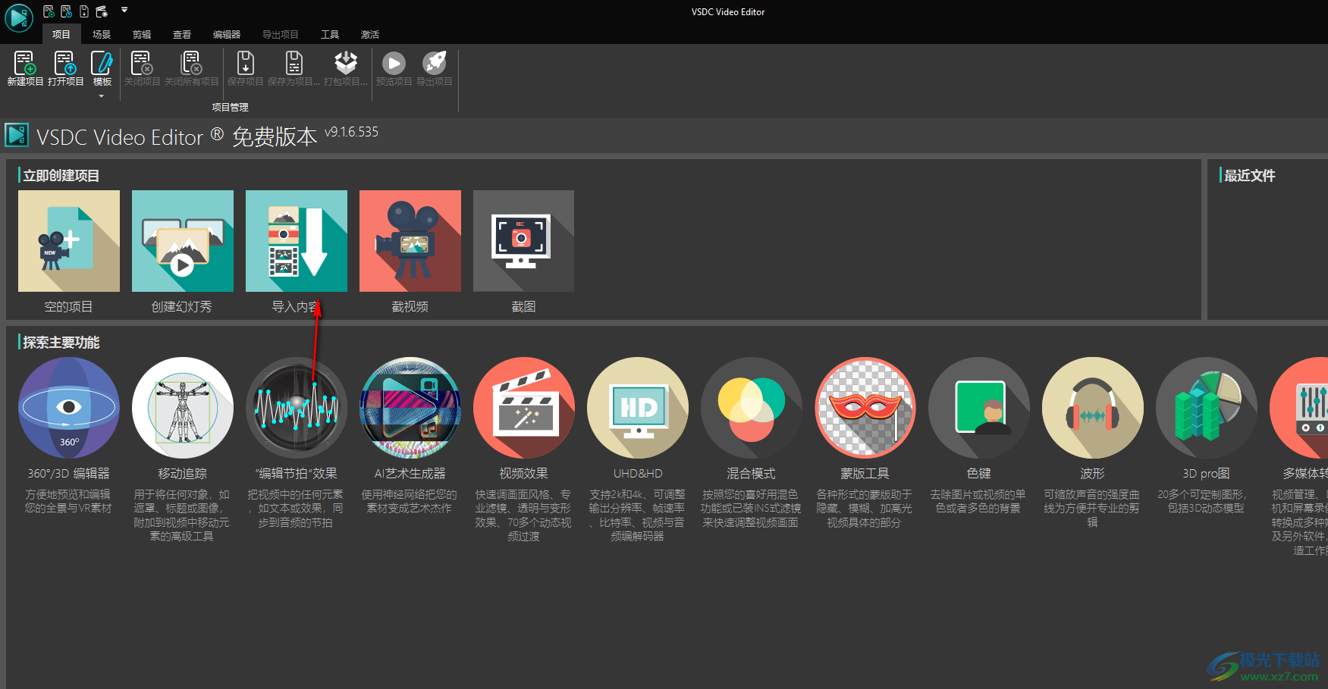The width and height of the screenshot is (1328, 689).
Task: Open the 激活 ribbon tab
Action: pos(370,35)
